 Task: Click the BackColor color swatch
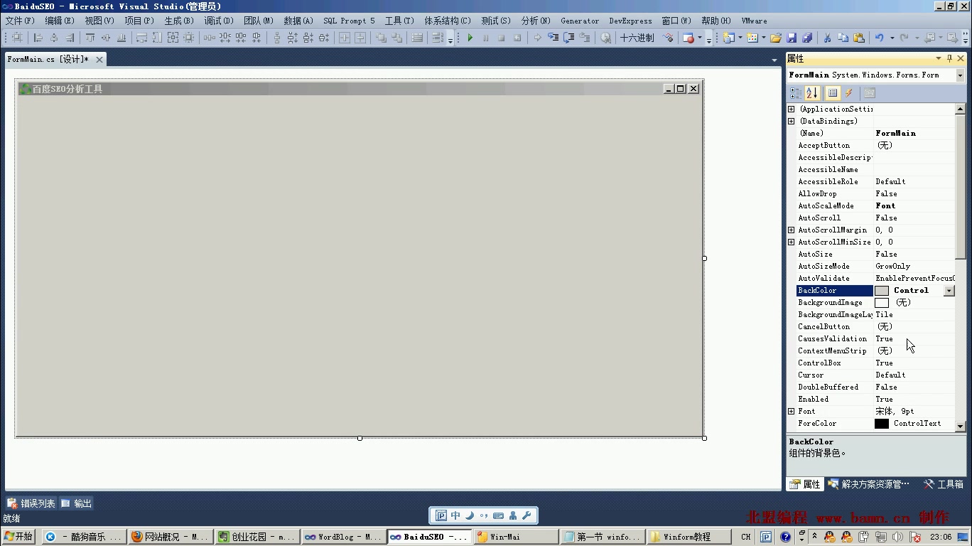tap(882, 290)
